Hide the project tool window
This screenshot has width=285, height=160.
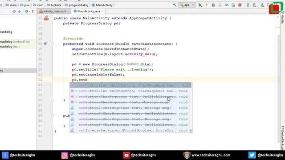tap(33, 11)
